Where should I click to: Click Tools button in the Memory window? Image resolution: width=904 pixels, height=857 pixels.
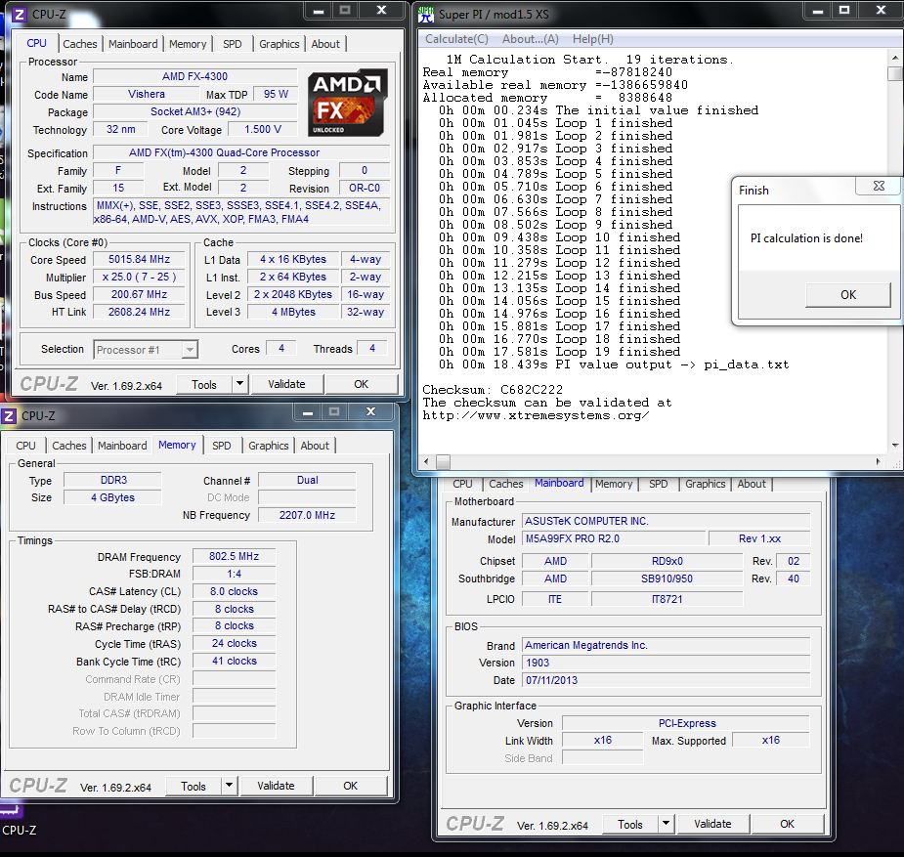194,786
